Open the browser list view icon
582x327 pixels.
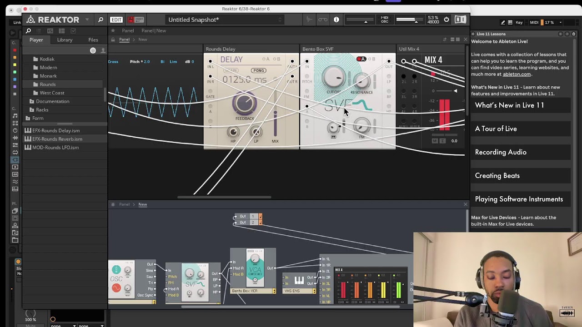coord(39,31)
